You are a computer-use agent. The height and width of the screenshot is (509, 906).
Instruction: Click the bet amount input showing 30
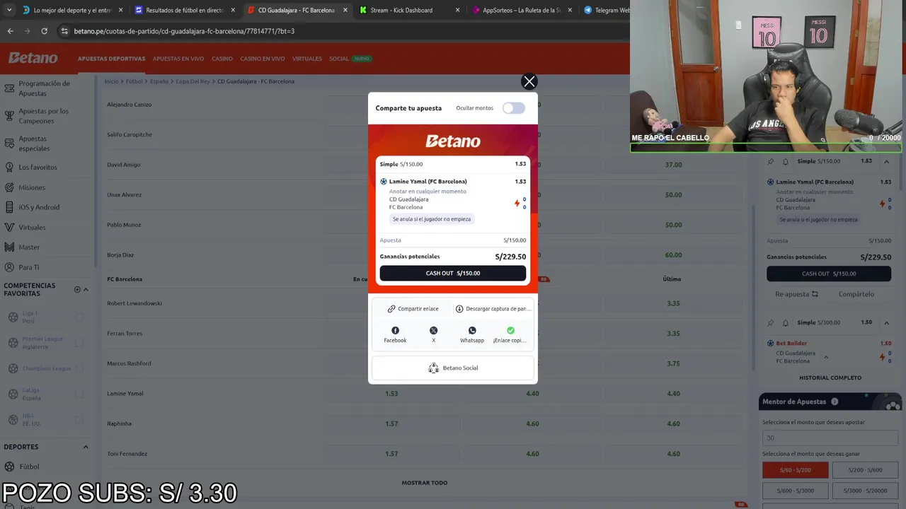(x=830, y=438)
